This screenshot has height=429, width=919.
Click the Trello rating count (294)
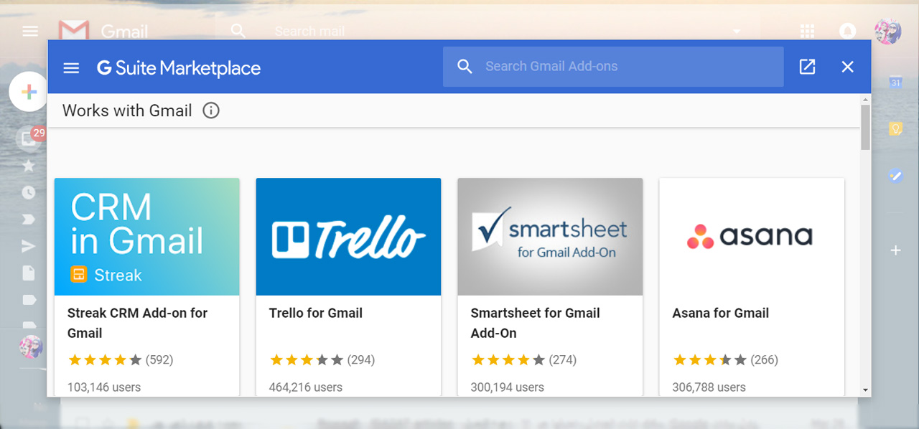(x=361, y=359)
